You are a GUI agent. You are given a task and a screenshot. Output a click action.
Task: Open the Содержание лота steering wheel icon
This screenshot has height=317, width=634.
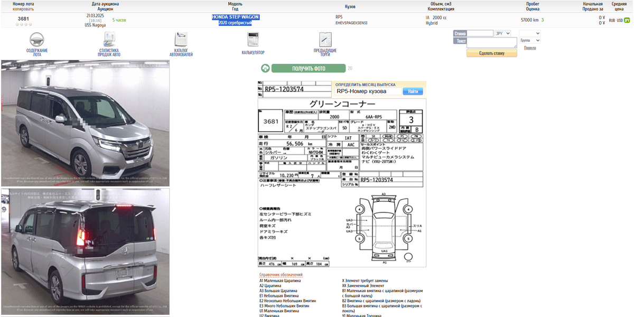(x=37, y=40)
